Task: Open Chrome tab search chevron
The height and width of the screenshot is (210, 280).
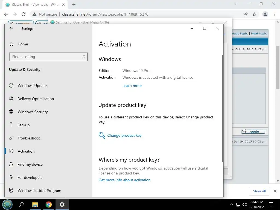Action: (x=236, y=4)
